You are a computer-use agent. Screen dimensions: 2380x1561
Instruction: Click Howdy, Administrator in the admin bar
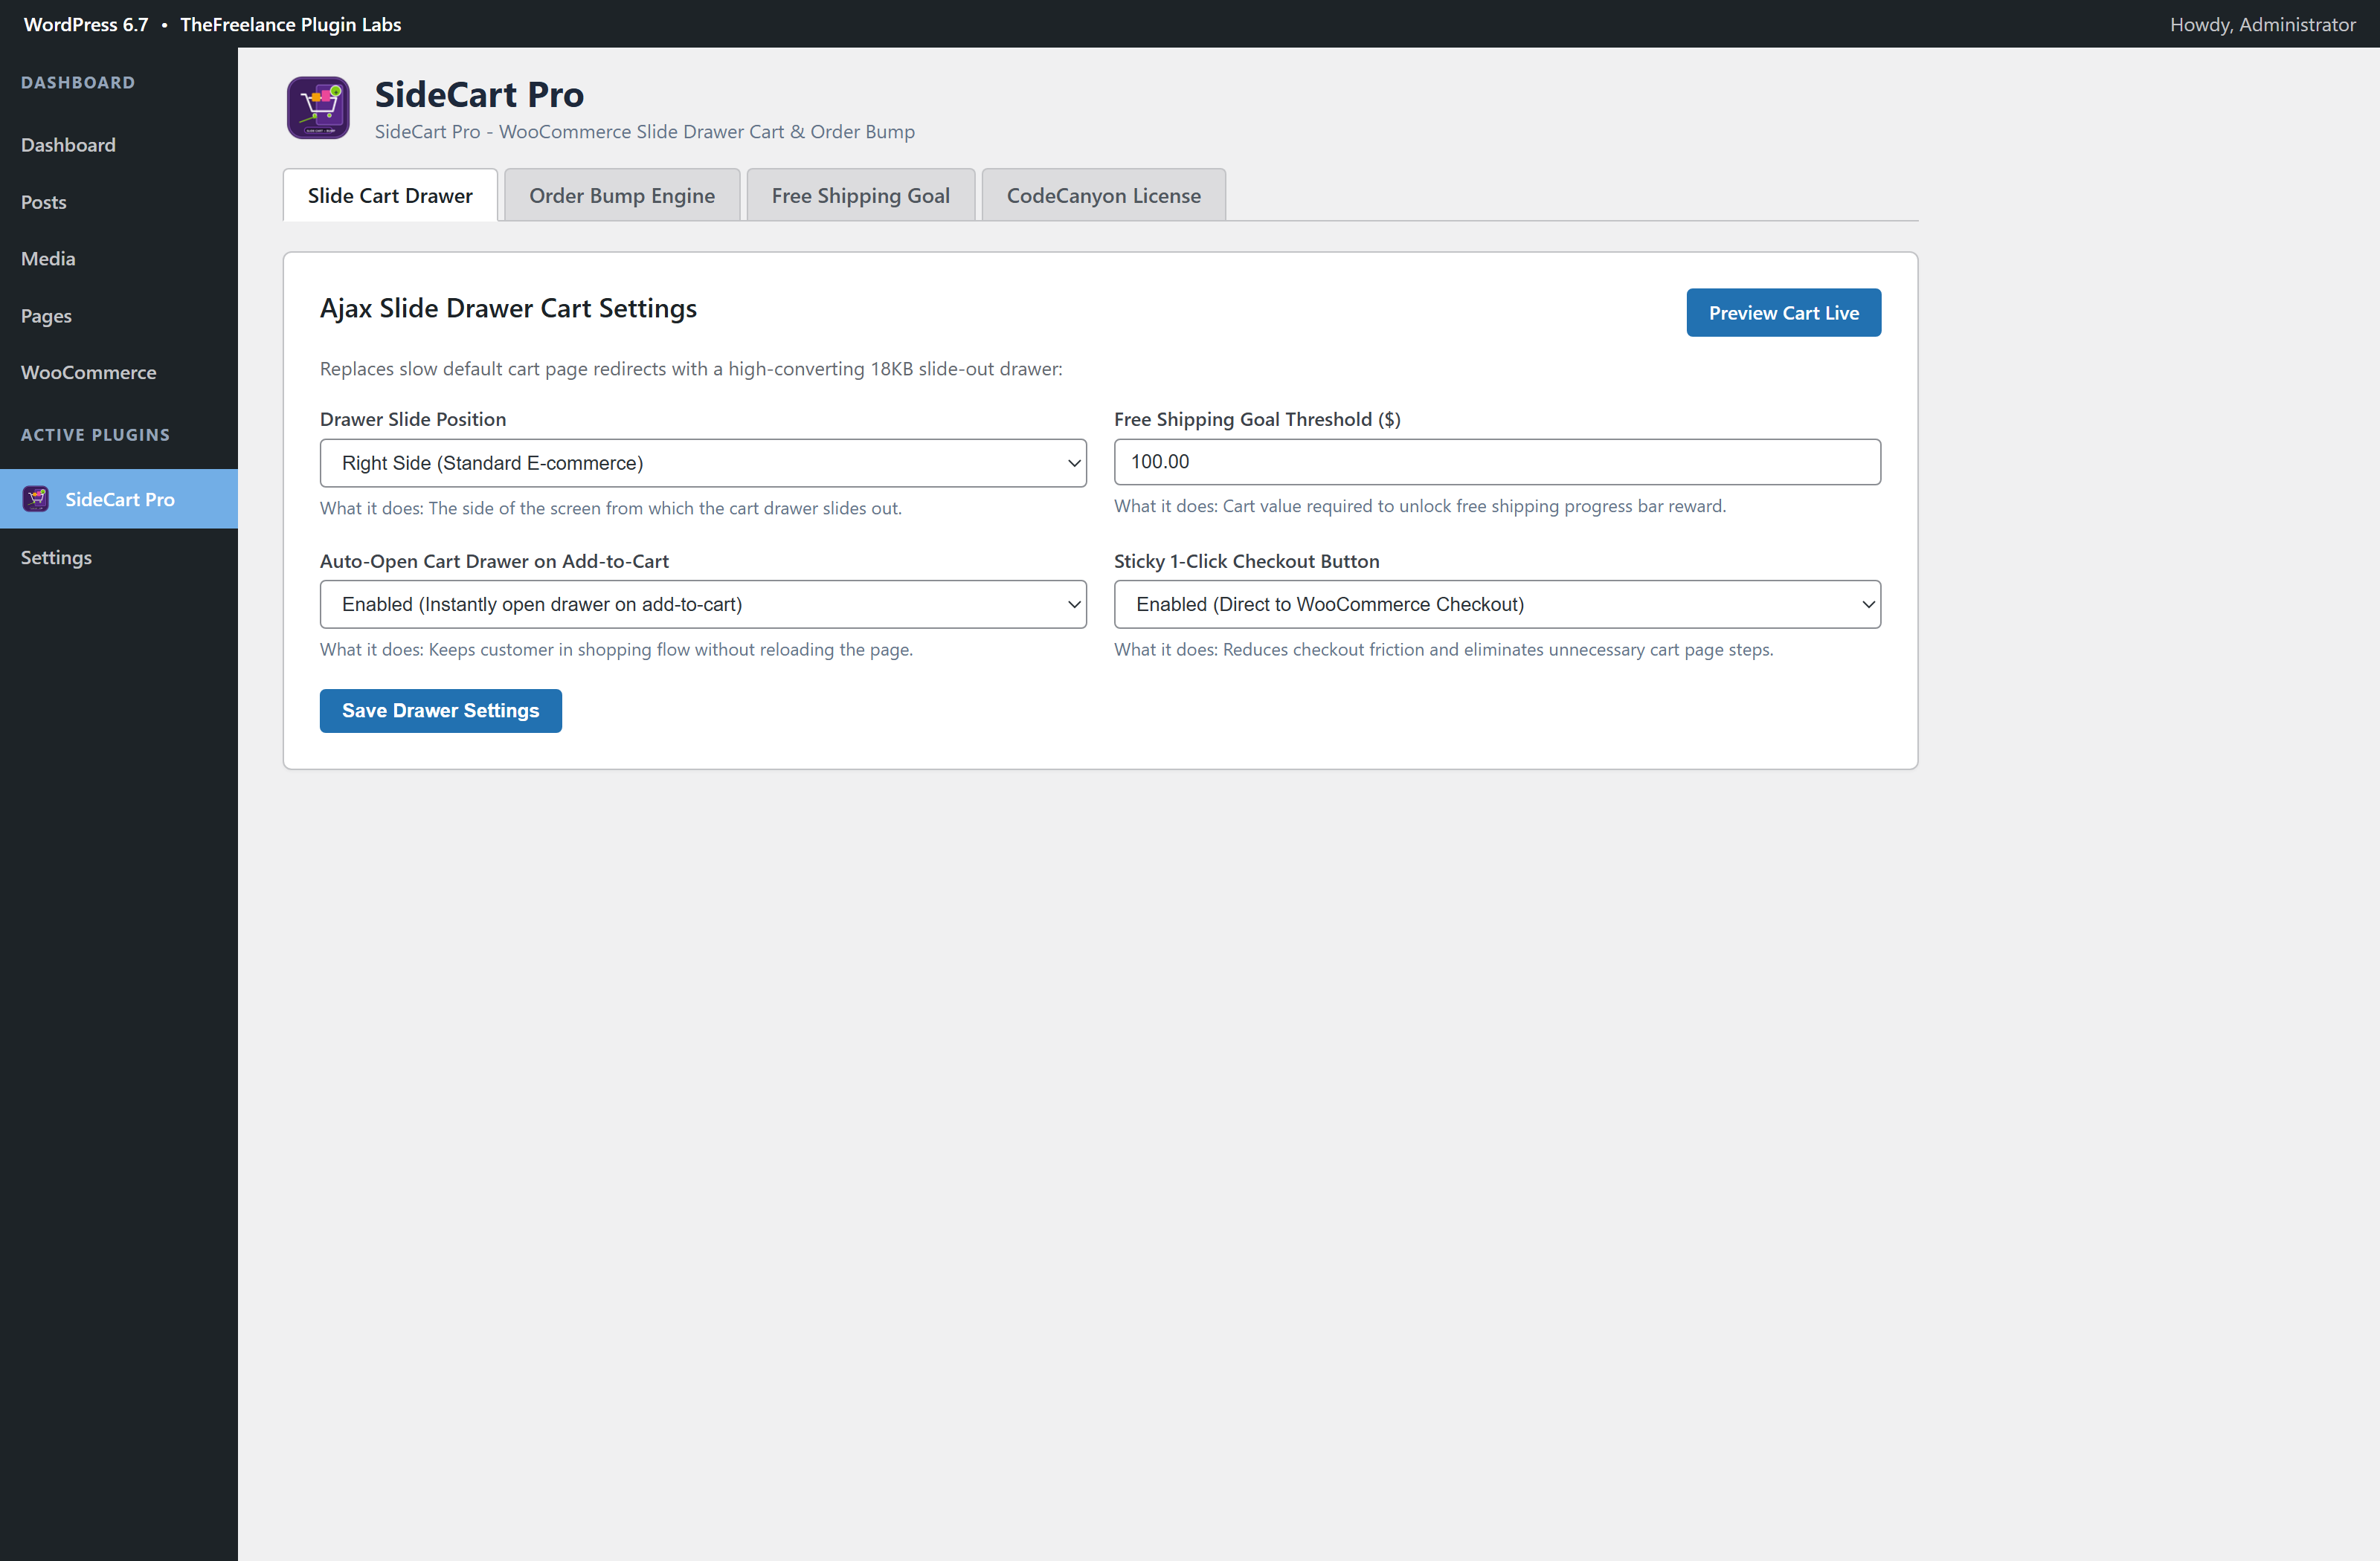2262,24
